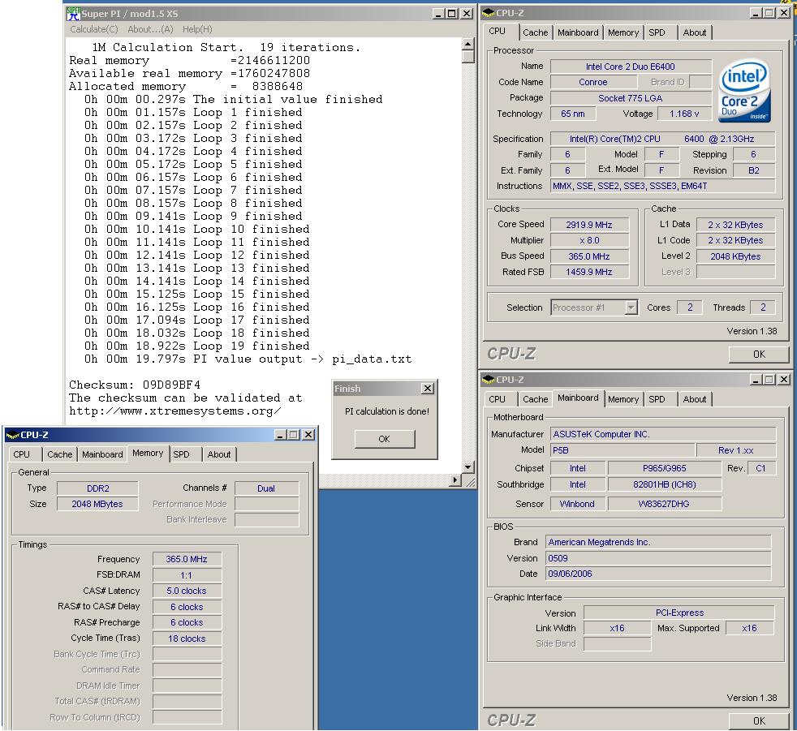
Task: Open Mainboard tab in Memory CPU-Z window
Action: coord(103,454)
